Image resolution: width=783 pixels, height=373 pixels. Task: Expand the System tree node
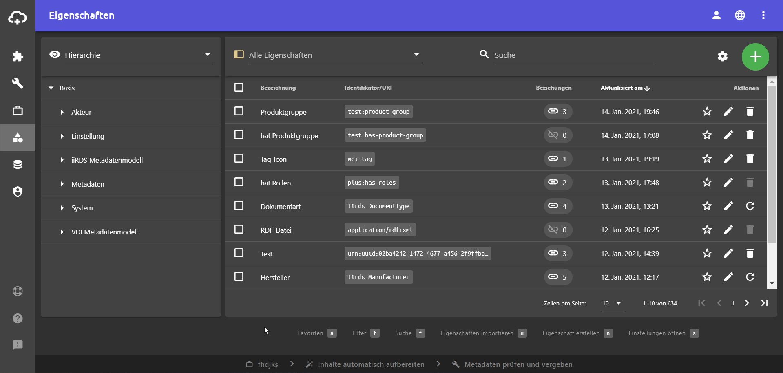62,208
